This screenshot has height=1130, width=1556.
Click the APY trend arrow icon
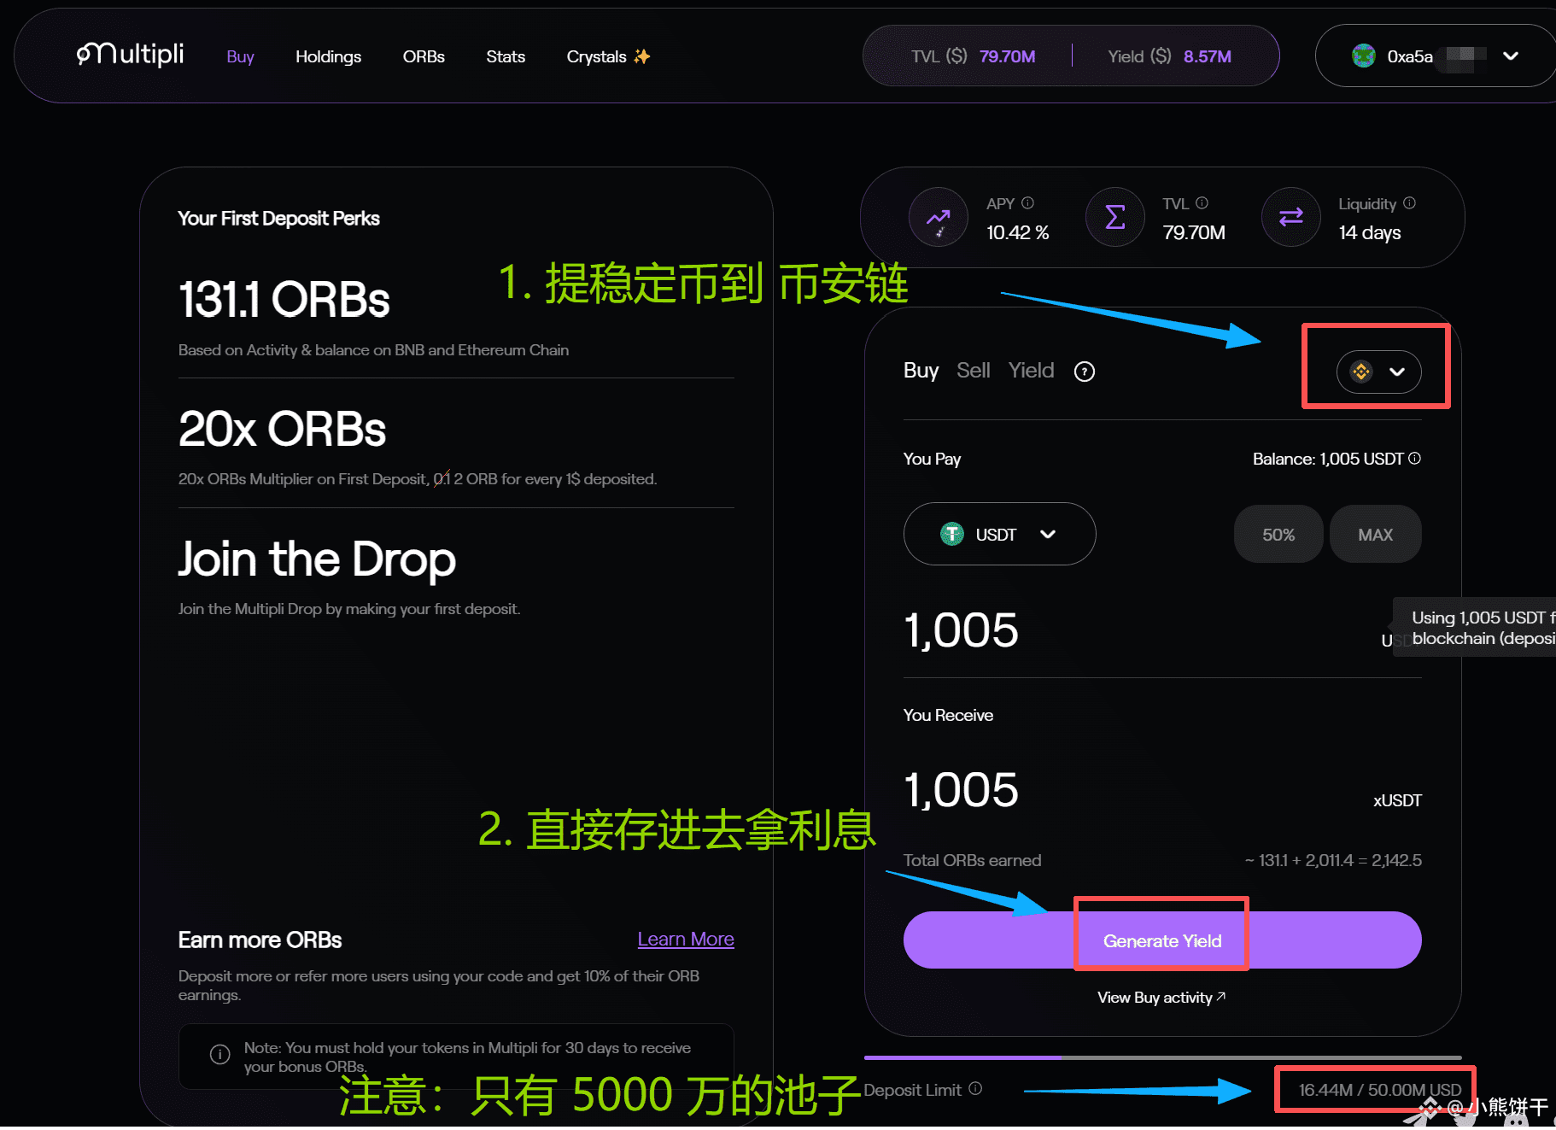pos(939,218)
